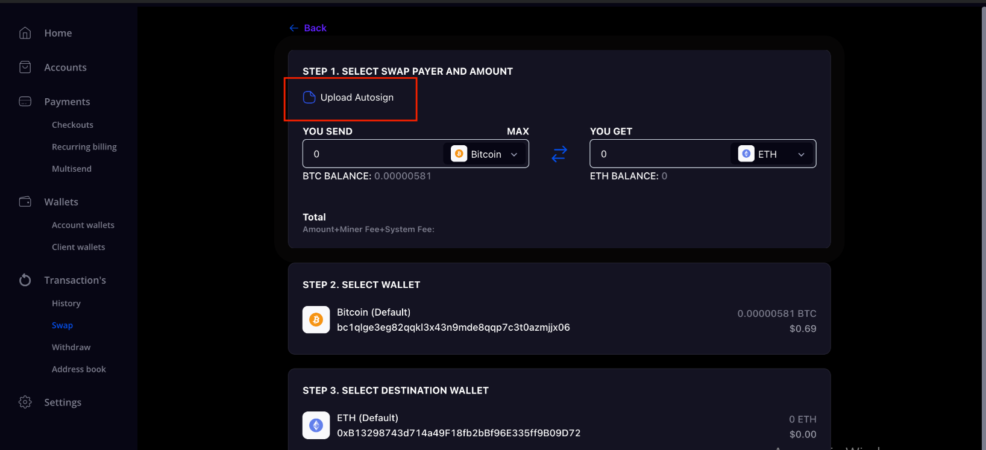Click the Transaction's refresh icon
Image resolution: width=986 pixels, height=450 pixels.
click(25, 280)
